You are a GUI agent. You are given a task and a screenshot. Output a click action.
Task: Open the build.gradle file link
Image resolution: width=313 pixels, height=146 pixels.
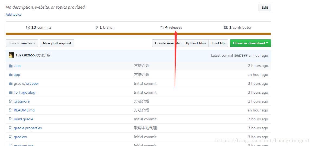23,119
